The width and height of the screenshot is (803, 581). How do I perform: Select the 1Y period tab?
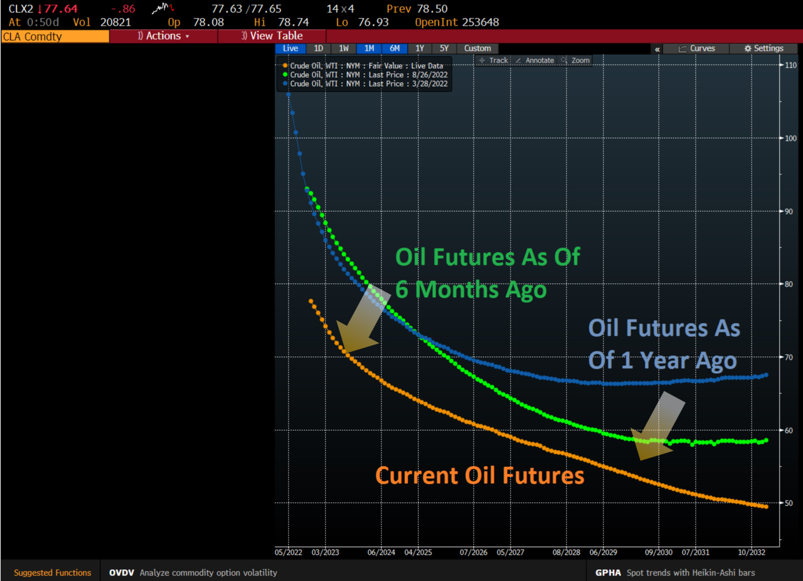point(419,49)
